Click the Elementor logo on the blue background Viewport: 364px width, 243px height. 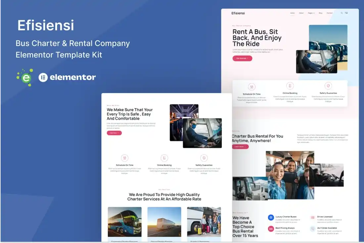coord(67,77)
